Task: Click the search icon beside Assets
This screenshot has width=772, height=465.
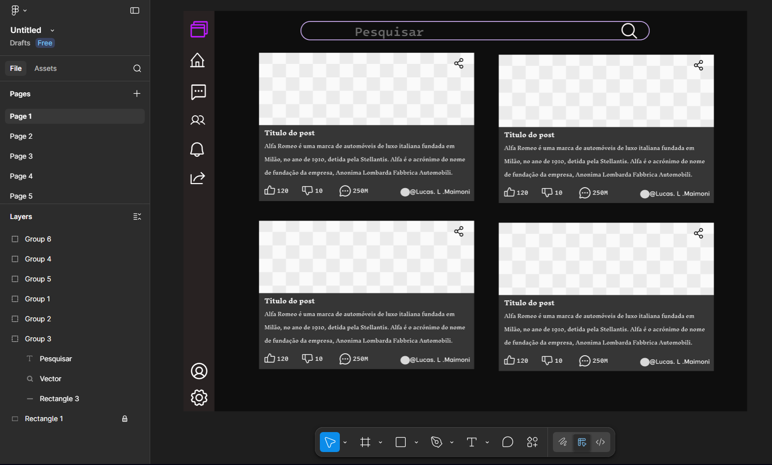Action: pos(137,68)
